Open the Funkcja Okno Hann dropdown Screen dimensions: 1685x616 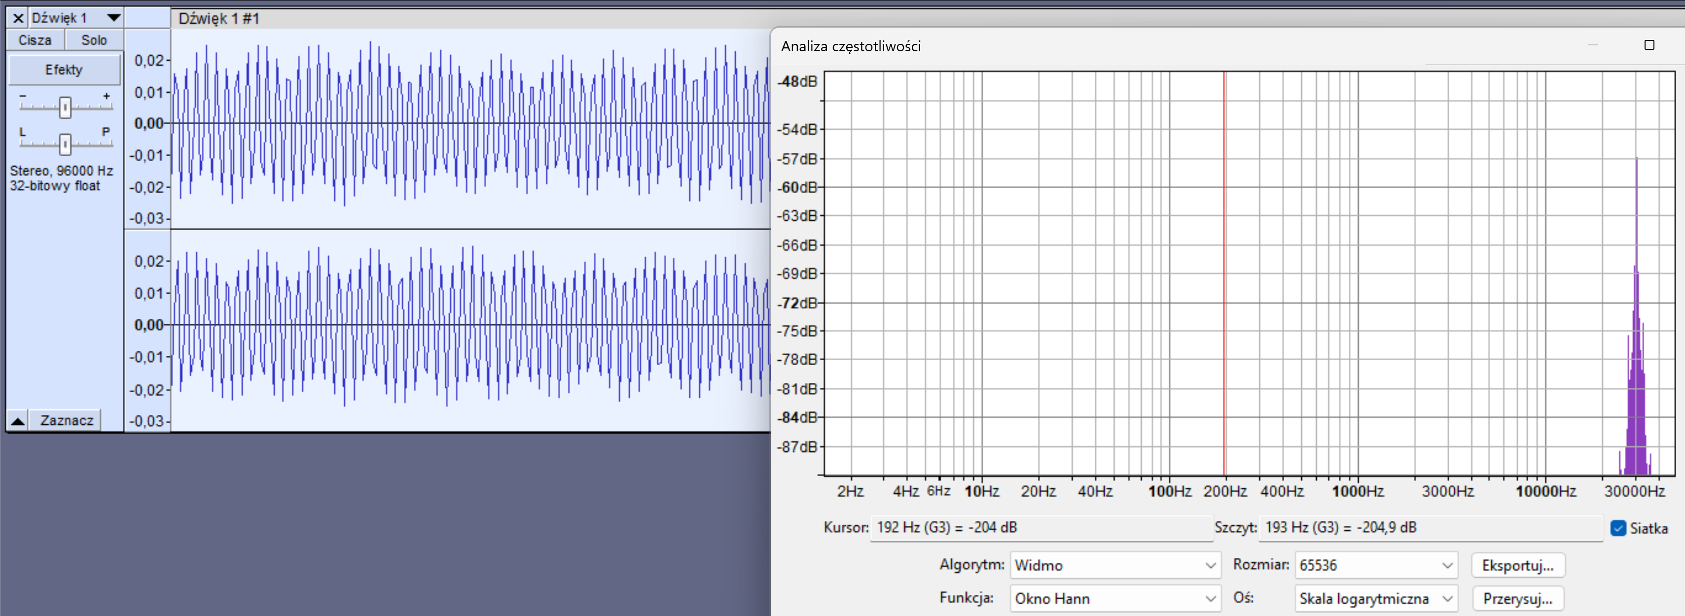tap(1114, 598)
